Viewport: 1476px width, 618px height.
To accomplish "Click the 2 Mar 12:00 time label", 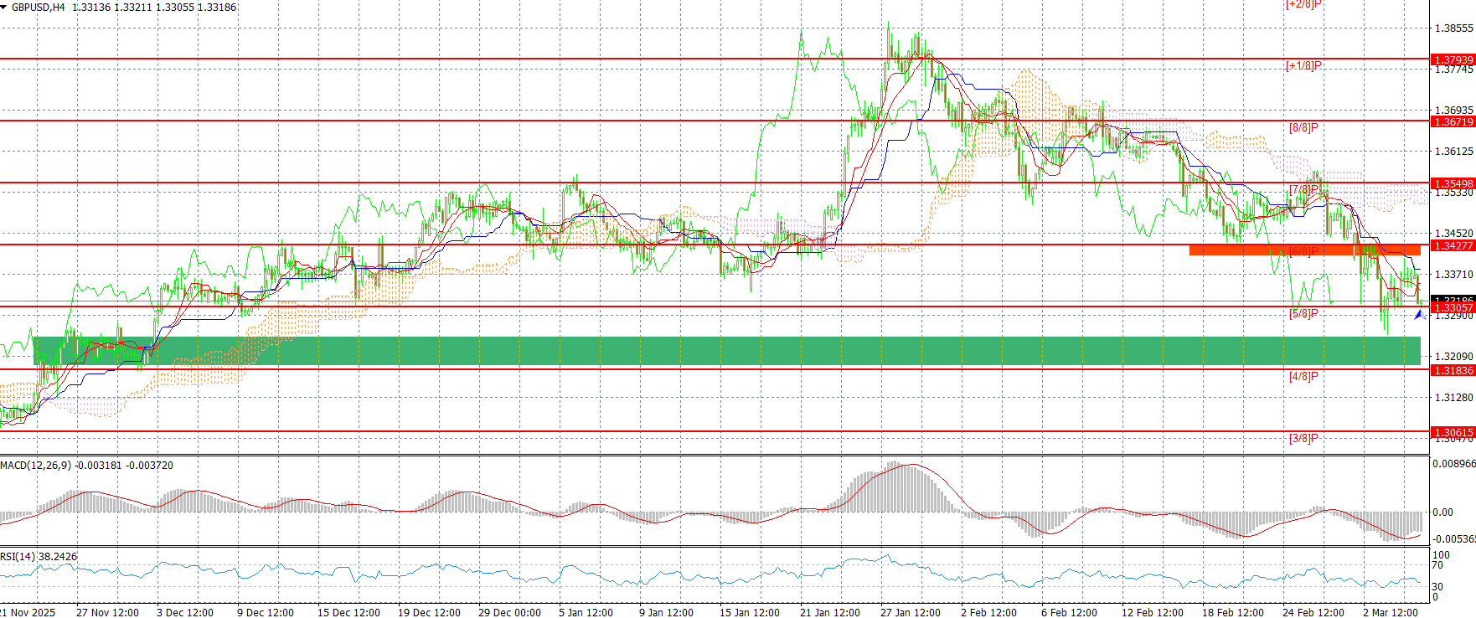I will [x=1391, y=612].
